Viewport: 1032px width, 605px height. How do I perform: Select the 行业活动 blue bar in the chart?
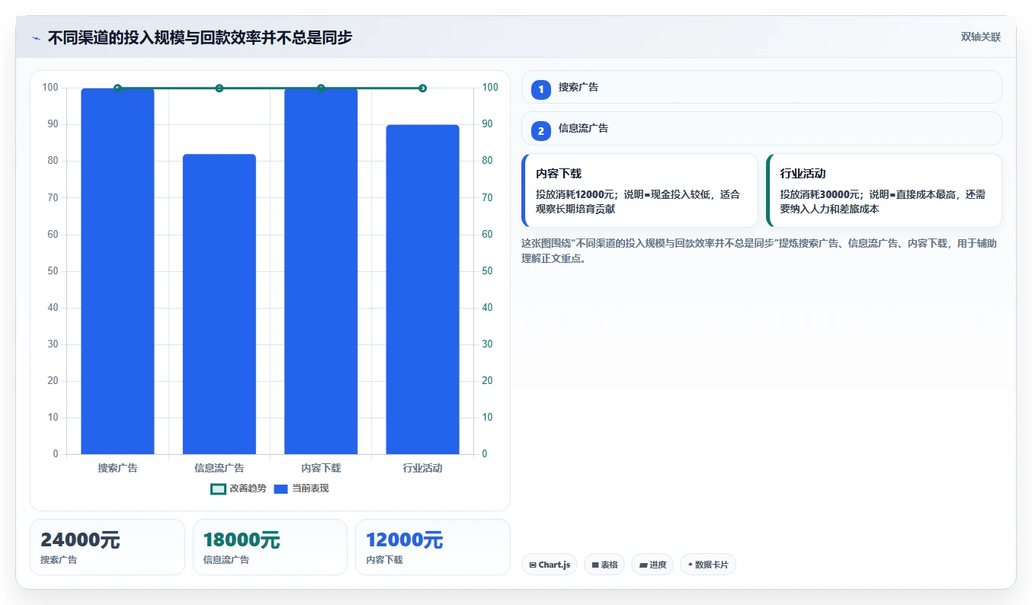pyautogui.click(x=422, y=290)
